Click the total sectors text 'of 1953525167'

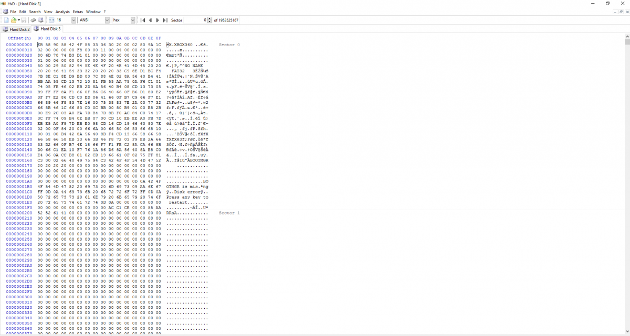pyautogui.click(x=226, y=20)
